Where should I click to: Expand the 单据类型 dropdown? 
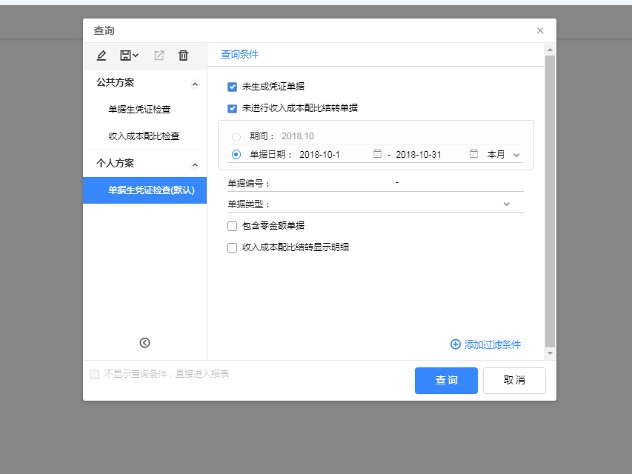[x=507, y=204]
